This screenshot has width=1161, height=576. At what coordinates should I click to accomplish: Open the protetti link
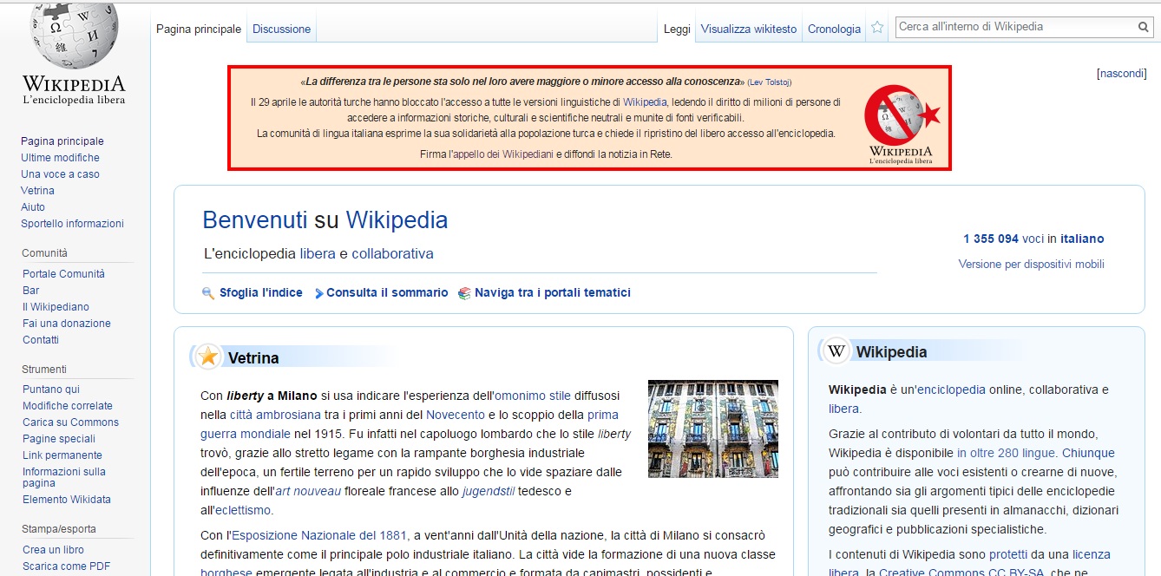click(1008, 554)
